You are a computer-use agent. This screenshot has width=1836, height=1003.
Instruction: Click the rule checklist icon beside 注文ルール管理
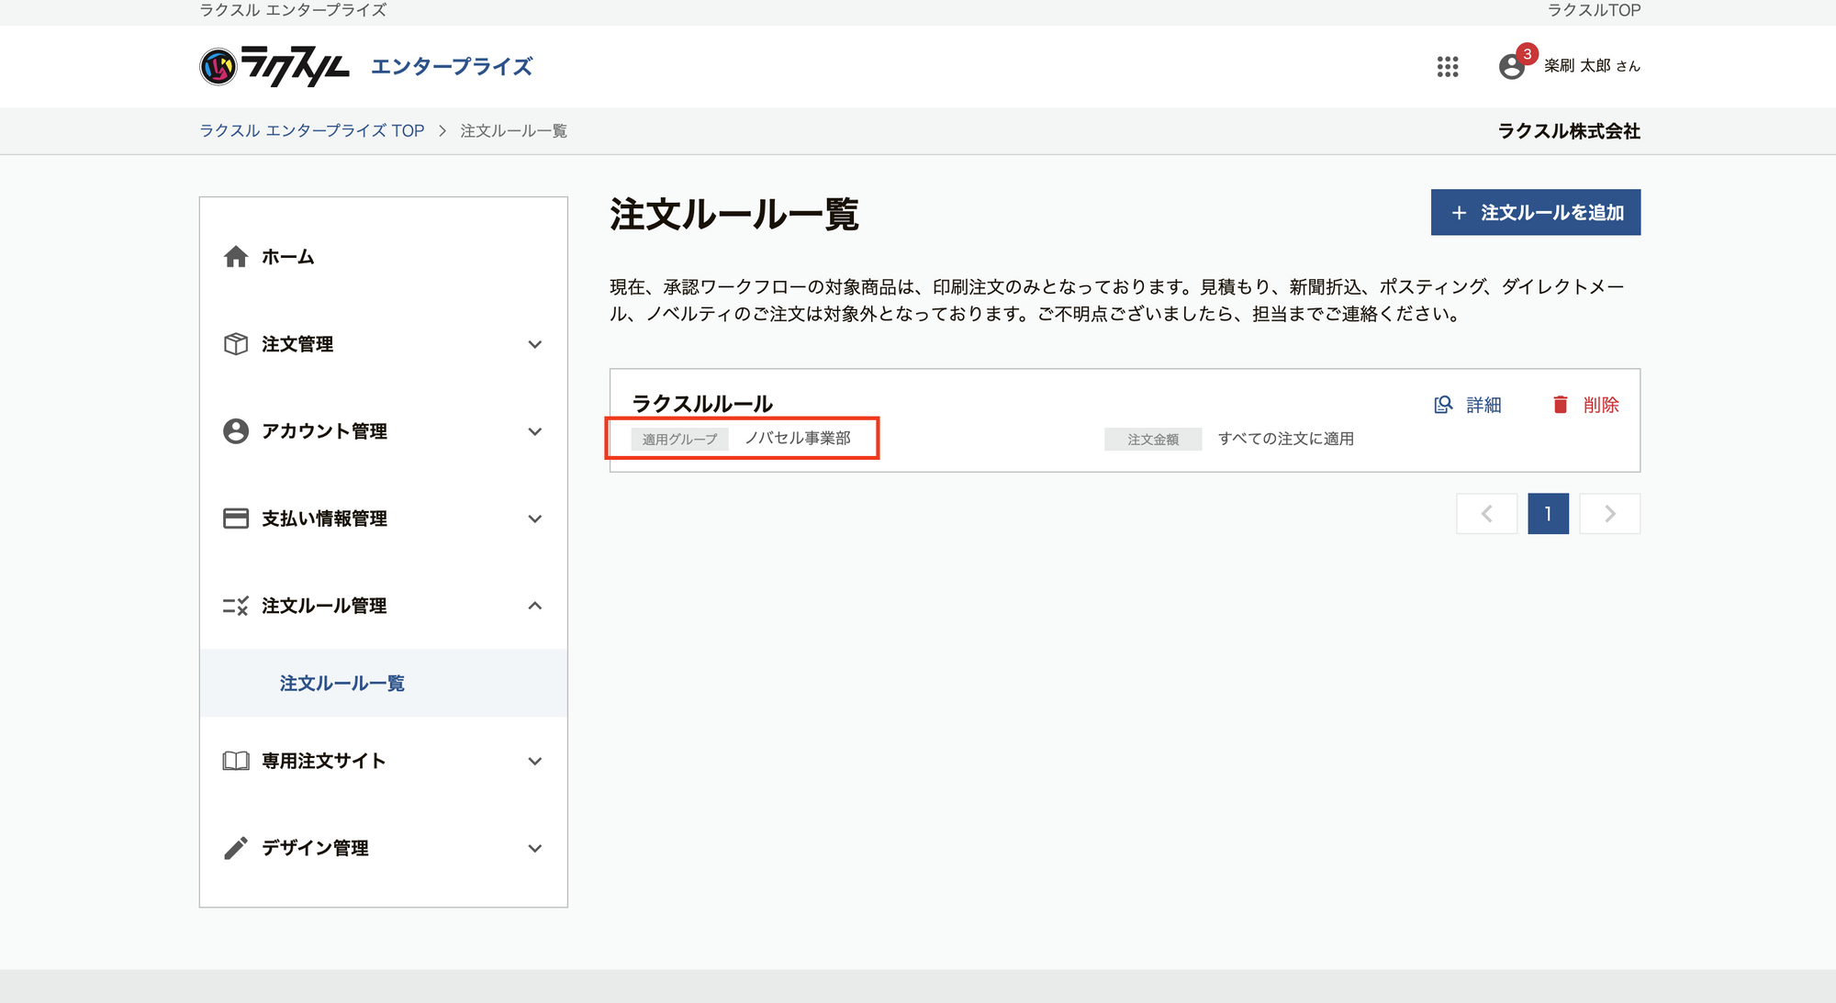[x=236, y=606]
